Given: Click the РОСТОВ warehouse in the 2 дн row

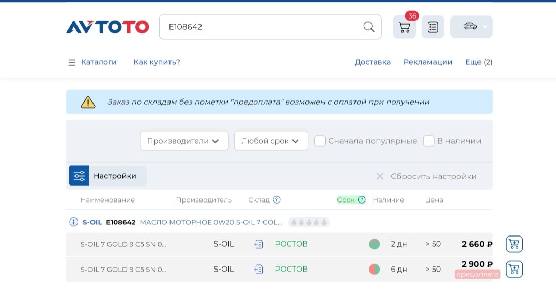Looking at the screenshot, I should tap(291, 244).
